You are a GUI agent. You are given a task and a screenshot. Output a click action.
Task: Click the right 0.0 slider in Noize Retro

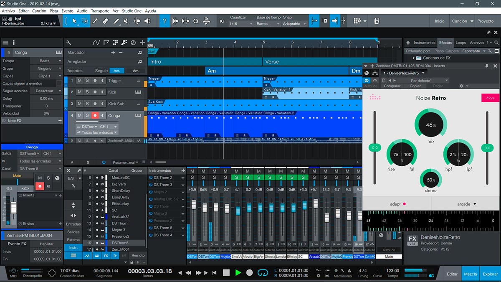pyautogui.click(x=487, y=147)
